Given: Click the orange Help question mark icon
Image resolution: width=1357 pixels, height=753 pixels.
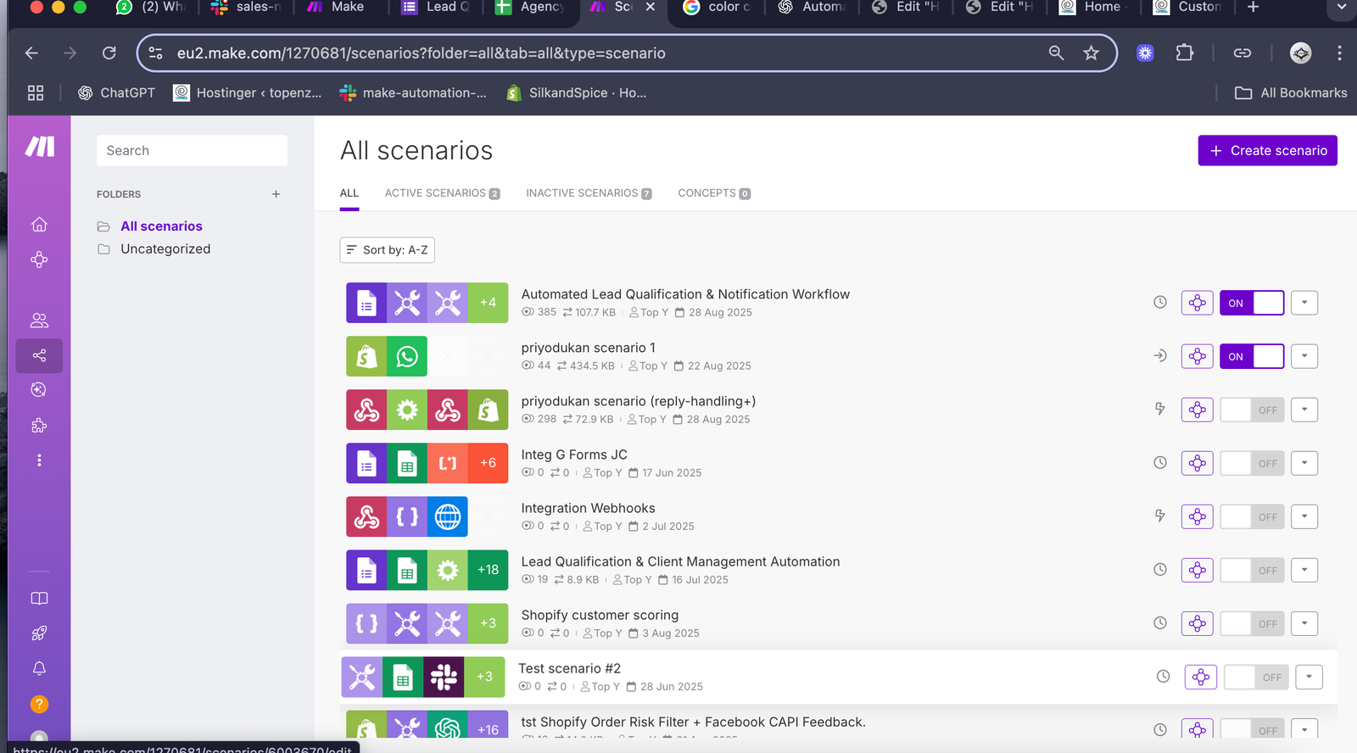Looking at the screenshot, I should point(39,704).
